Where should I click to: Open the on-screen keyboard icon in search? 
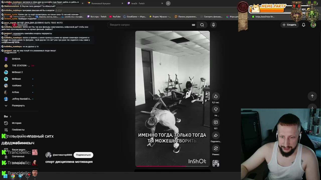pos(193,25)
